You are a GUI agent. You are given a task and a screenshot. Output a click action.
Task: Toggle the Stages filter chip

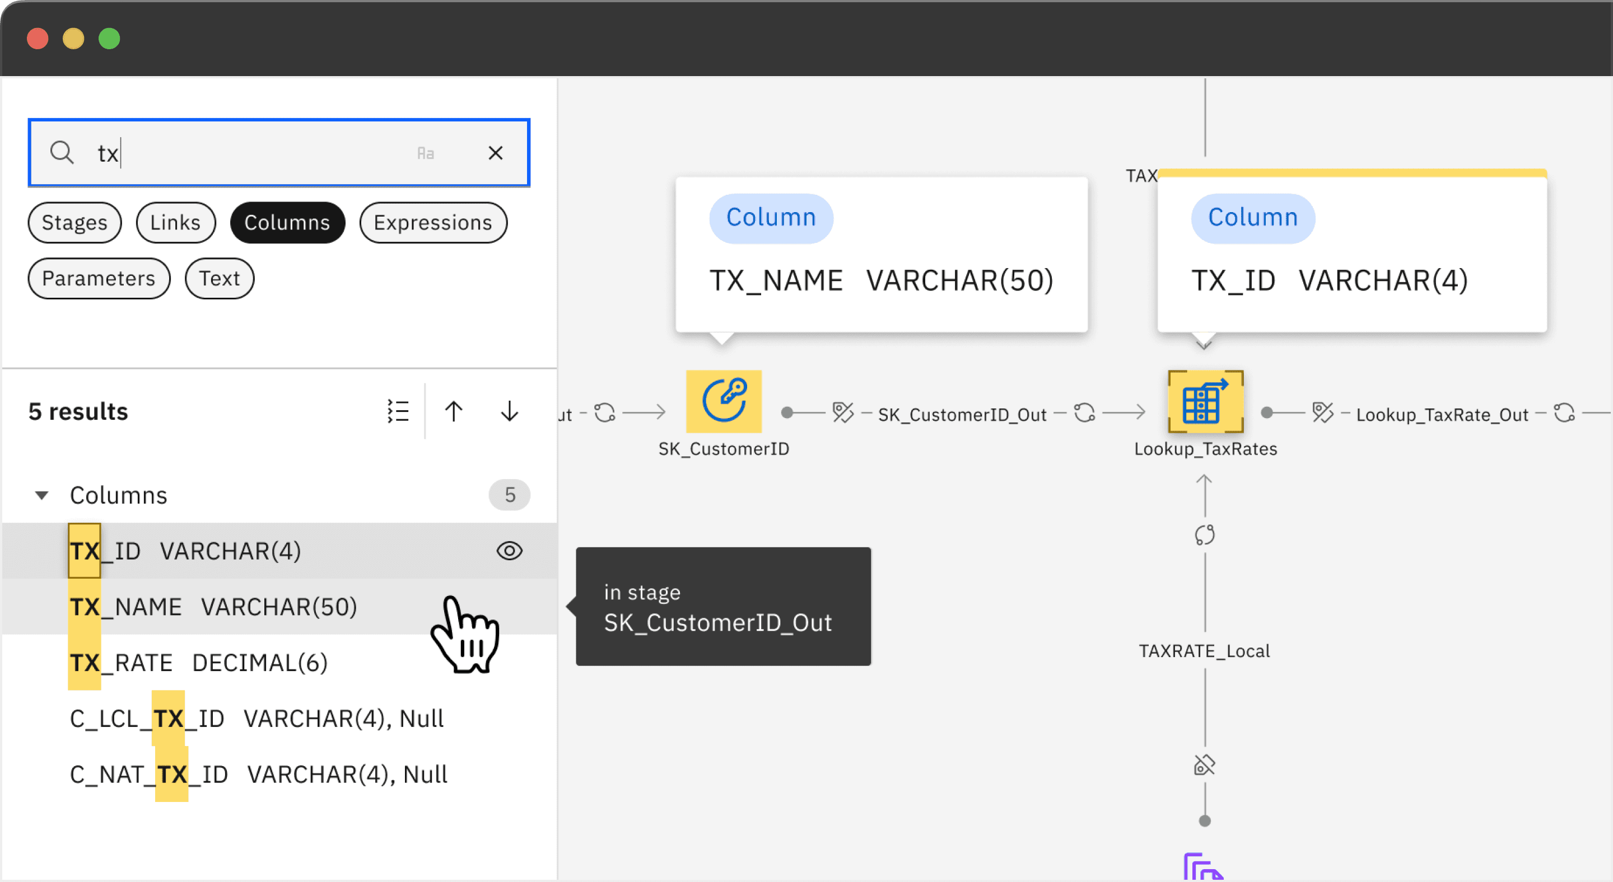(74, 223)
